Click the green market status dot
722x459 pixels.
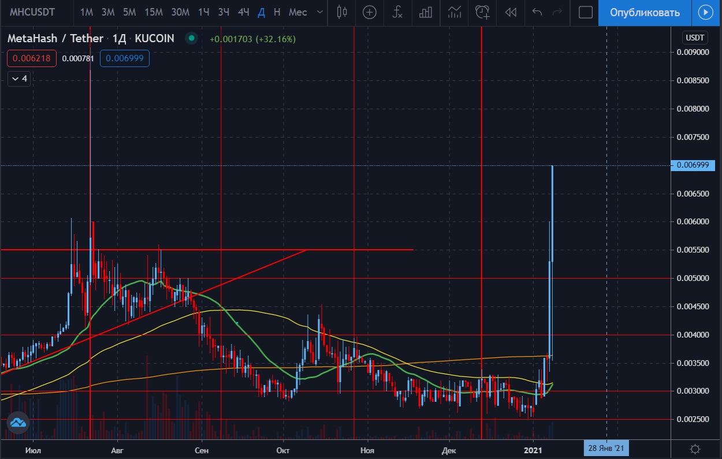click(191, 39)
